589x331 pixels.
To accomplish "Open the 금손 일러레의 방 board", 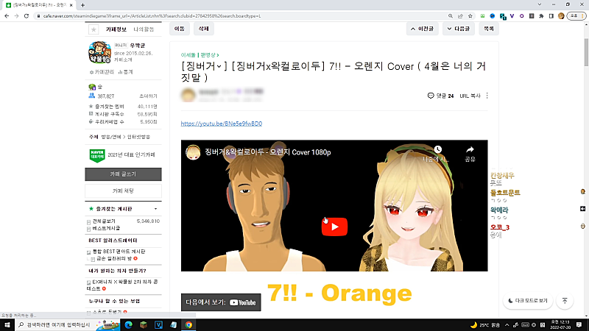I will click(114, 259).
